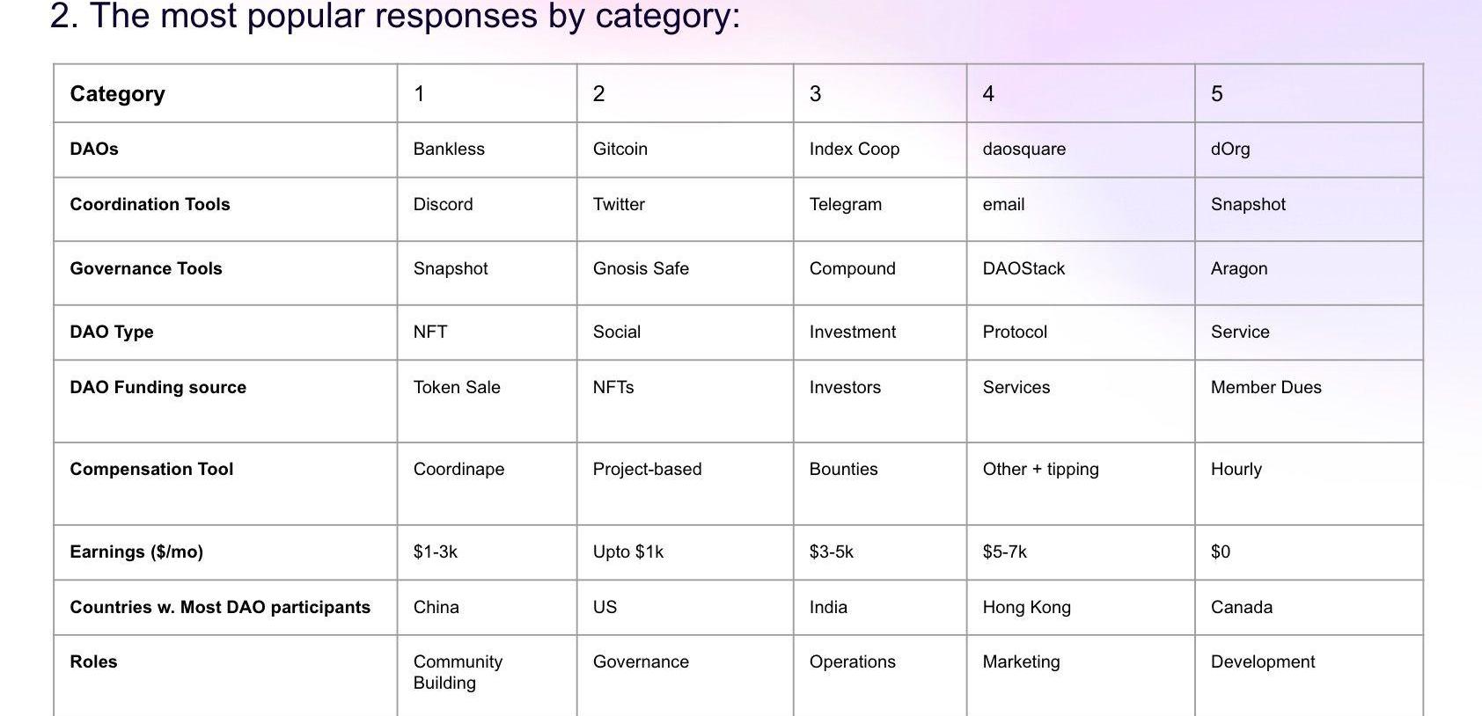
Task: Click the 'Aragon' cell
Action: 1309,274
